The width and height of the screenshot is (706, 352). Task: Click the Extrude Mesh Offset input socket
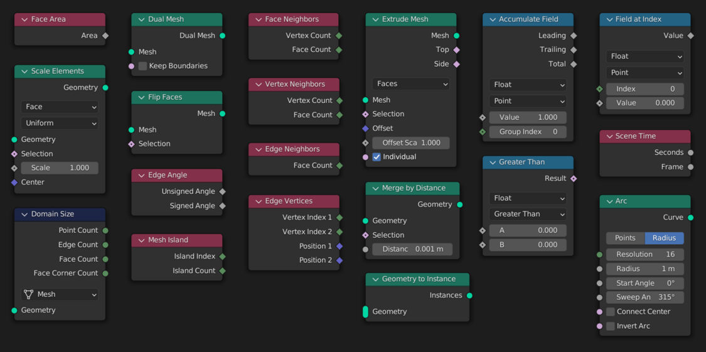tap(366, 129)
